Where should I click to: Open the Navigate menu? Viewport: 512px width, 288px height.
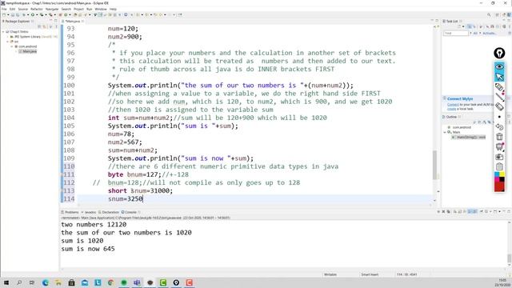point(51,9)
